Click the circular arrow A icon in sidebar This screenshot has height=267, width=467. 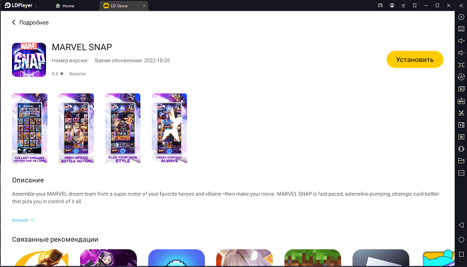tap(461, 77)
